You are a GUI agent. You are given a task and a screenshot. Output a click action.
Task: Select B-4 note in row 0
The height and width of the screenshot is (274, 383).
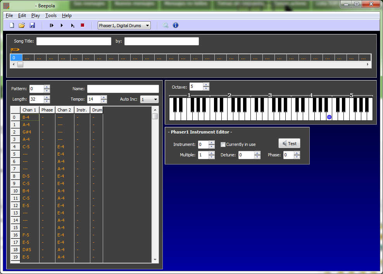29,117
